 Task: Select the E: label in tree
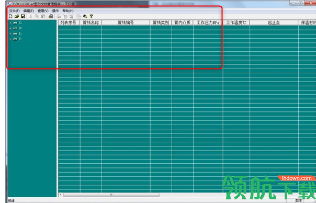20,33
